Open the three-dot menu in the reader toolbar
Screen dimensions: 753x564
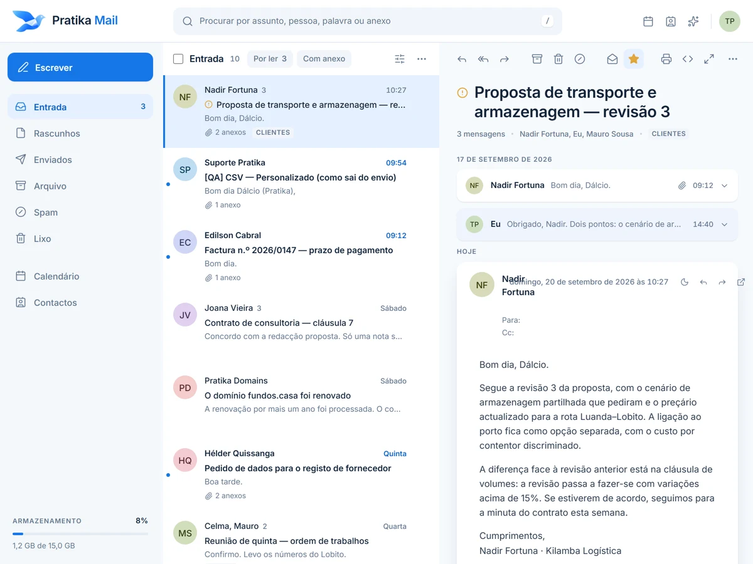733,59
